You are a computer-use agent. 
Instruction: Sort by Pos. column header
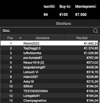coord(11,38)
